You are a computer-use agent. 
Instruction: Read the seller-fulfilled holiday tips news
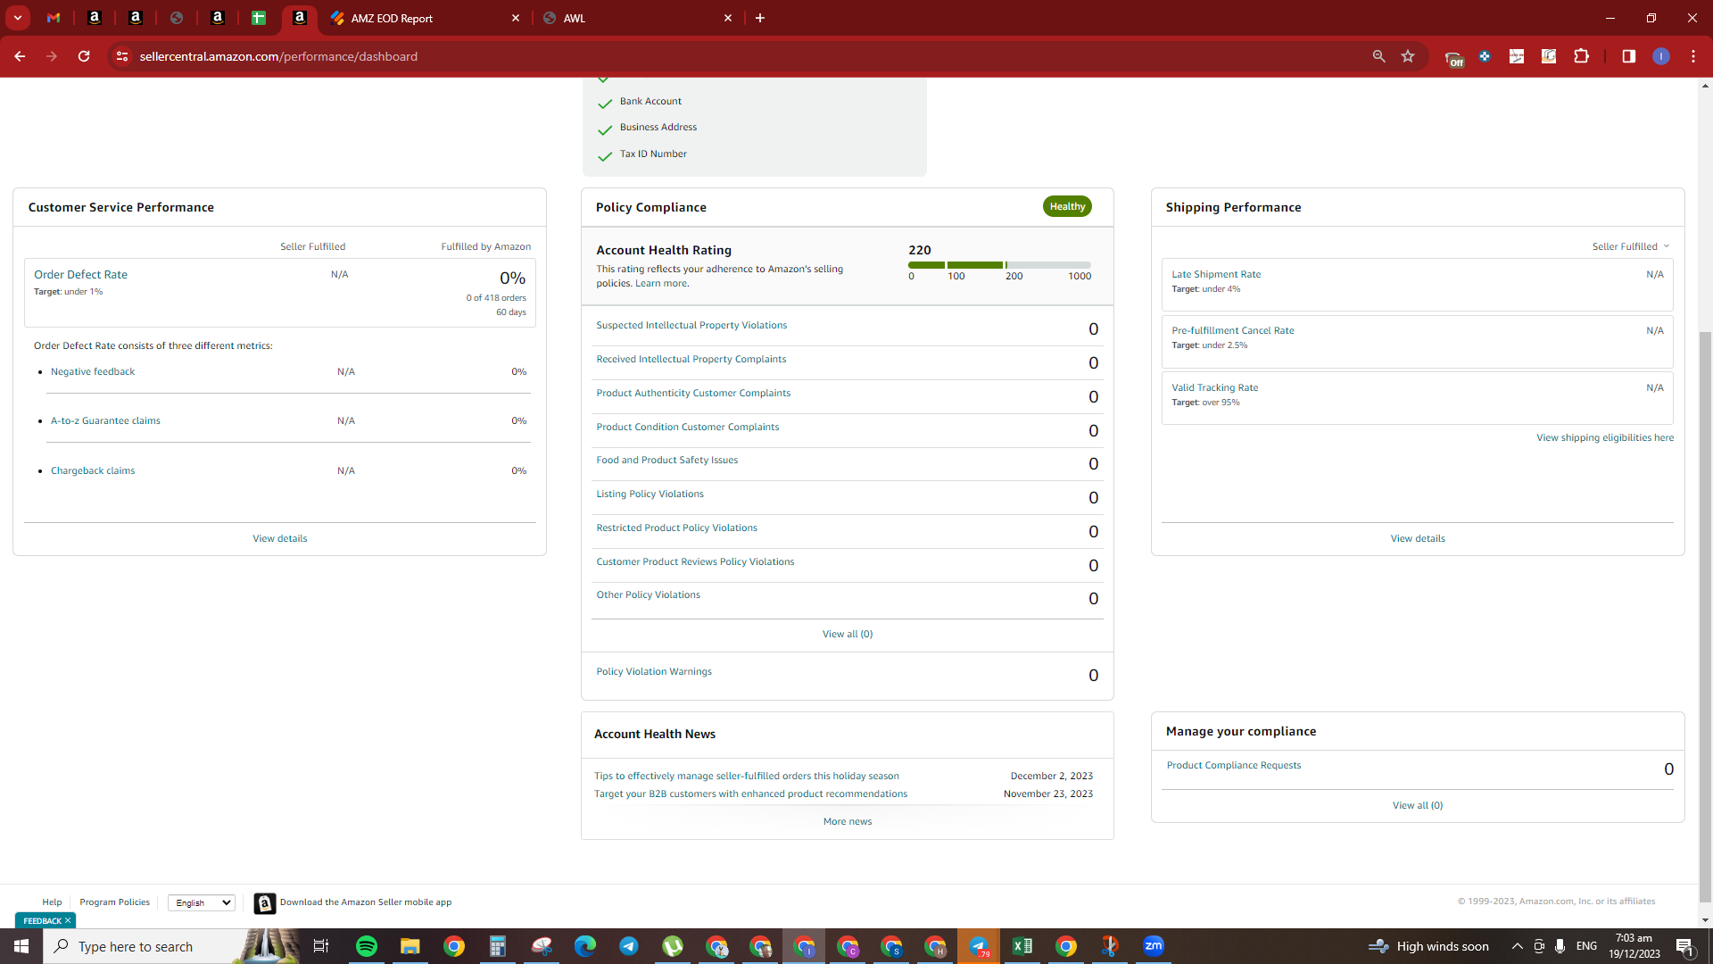(x=747, y=776)
